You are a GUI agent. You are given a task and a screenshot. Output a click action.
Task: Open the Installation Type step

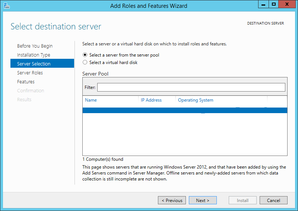coord(34,55)
